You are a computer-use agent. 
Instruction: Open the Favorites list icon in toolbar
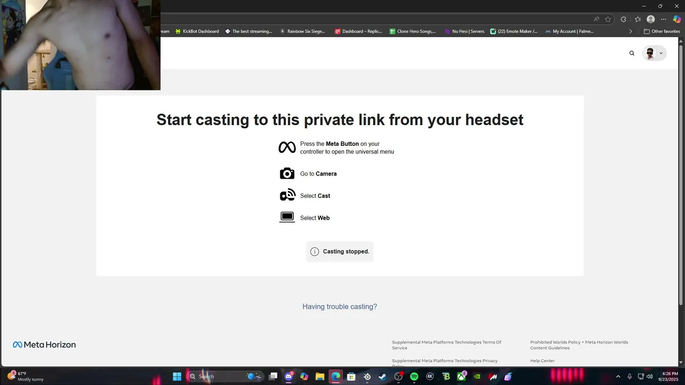click(x=637, y=19)
